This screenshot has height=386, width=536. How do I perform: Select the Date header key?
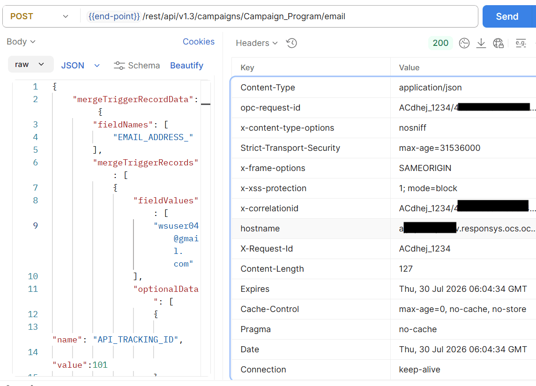[x=250, y=350]
